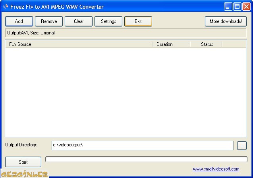The height and width of the screenshot is (178, 253).
Task: Exit the converter application
Action: pos(138,21)
